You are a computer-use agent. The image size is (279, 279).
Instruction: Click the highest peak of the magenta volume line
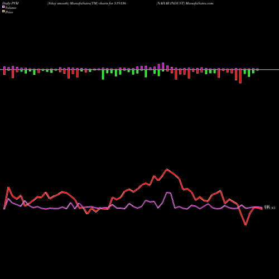[169, 193]
